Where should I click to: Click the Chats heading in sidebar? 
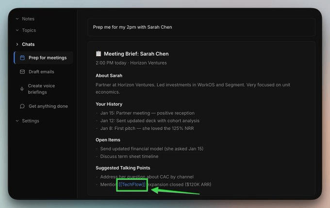click(x=28, y=44)
